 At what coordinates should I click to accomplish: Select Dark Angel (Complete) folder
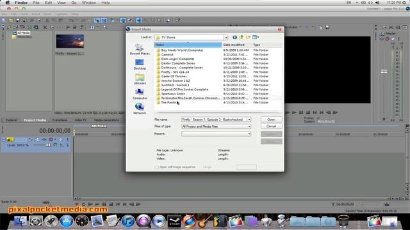[177, 59]
